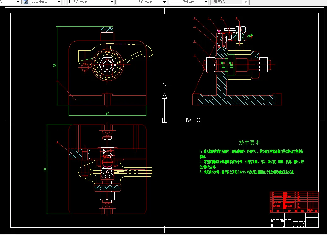Click the Y axis label of UCS icon
This screenshot has width=327, height=235.
[x=165, y=86]
